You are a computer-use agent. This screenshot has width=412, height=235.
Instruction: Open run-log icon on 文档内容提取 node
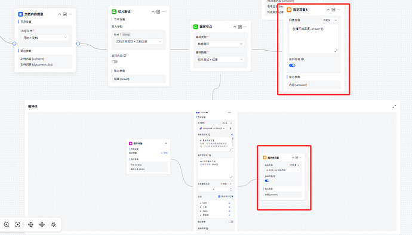[x=65, y=14]
